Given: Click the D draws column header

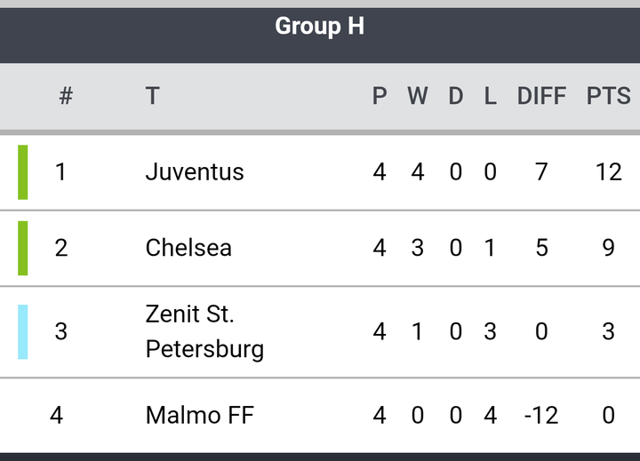Looking at the screenshot, I should [456, 96].
